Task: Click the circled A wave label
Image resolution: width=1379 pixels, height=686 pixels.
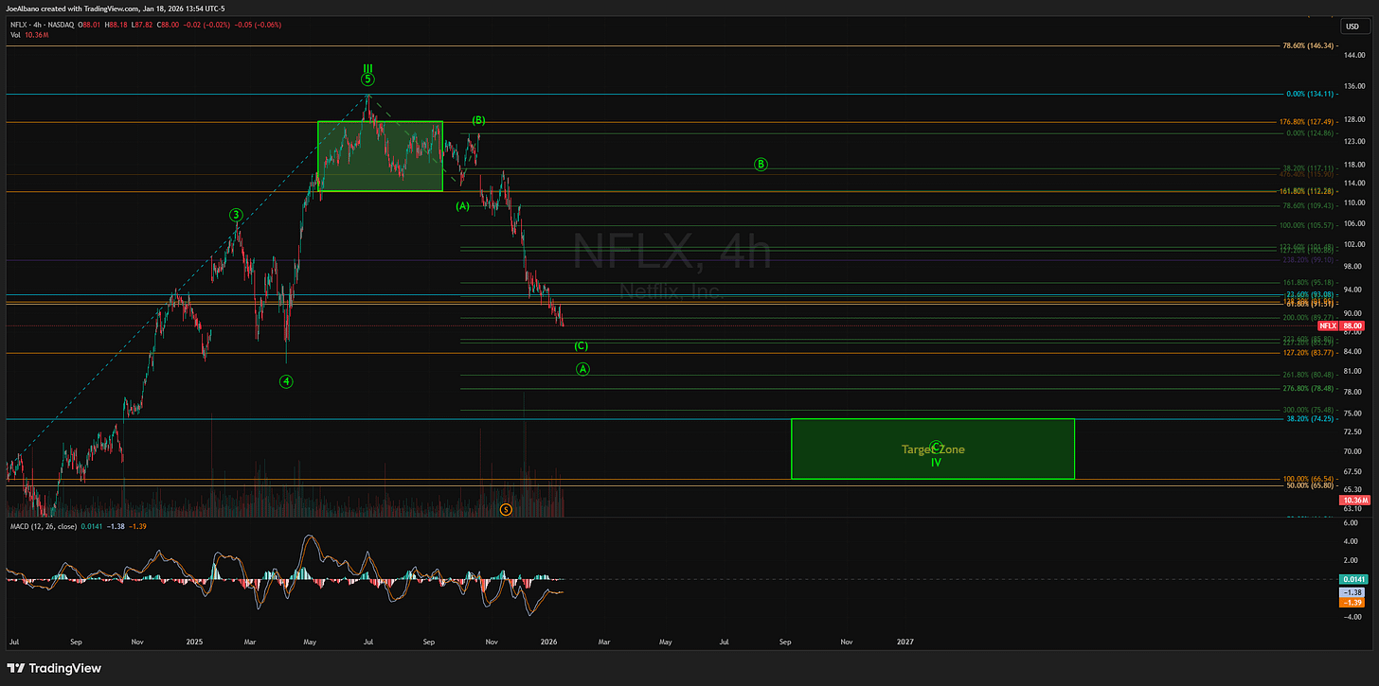Action: point(583,369)
